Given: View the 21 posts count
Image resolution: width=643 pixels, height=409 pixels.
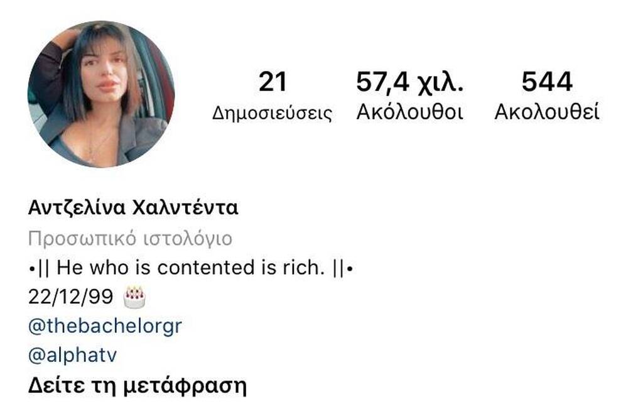Looking at the screenshot, I should [x=273, y=82].
